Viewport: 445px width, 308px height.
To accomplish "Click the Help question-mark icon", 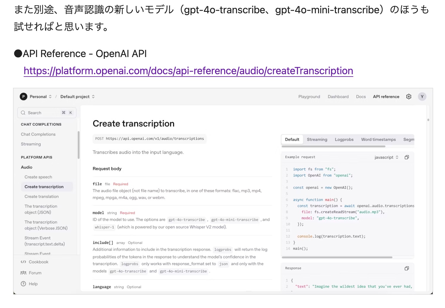I will click(x=24, y=283).
